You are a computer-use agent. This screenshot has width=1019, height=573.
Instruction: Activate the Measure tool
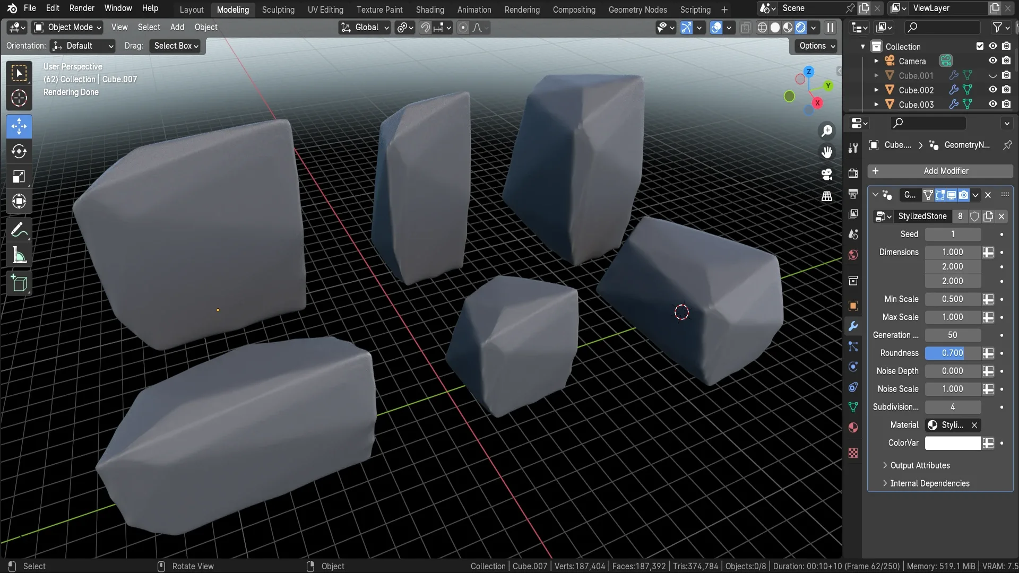coord(19,255)
